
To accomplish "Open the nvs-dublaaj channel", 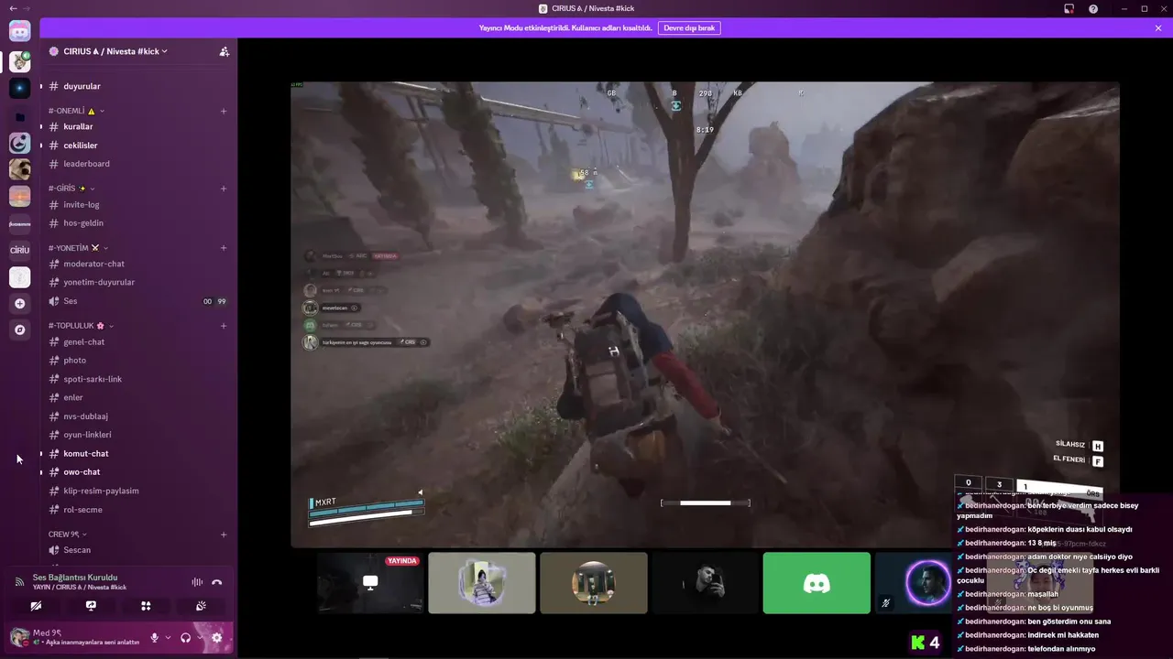I will [x=137, y=416].
